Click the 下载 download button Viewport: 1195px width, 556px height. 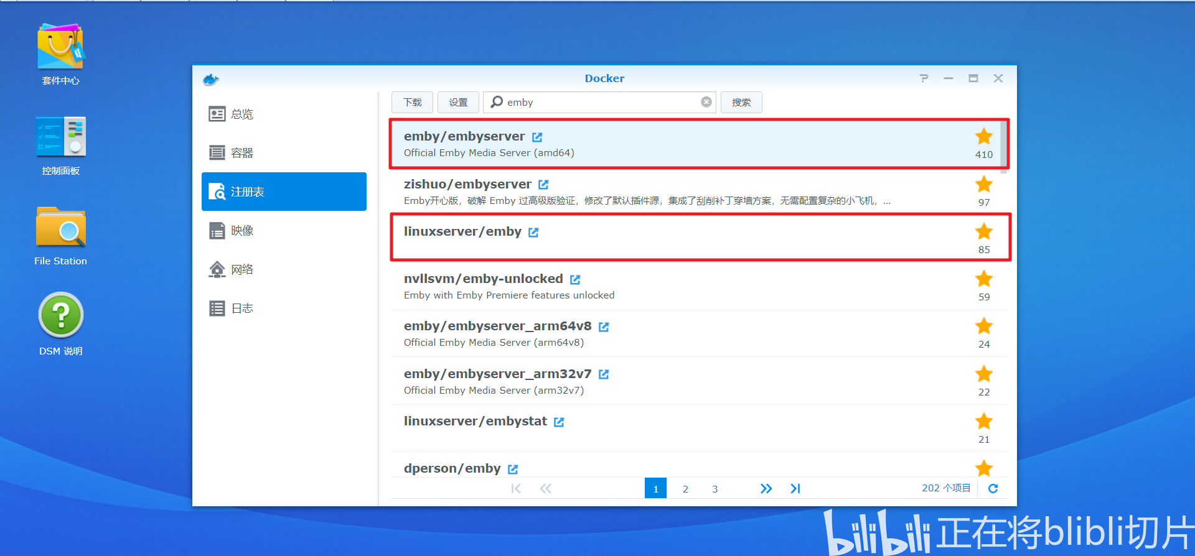point(412,102)
